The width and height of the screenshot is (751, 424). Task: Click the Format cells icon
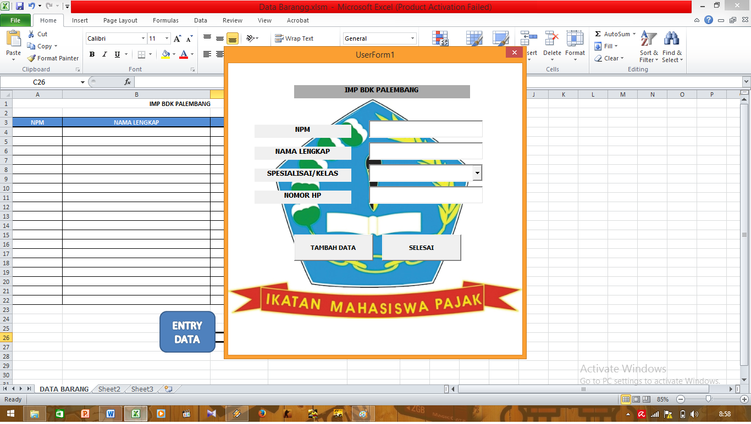(575, 38)
